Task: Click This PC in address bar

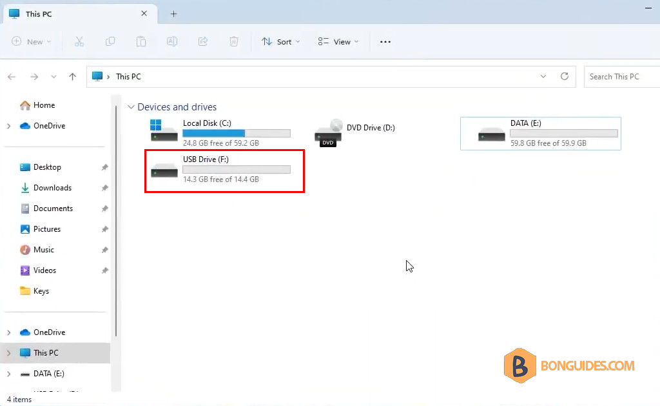Action: click(128, 77)
